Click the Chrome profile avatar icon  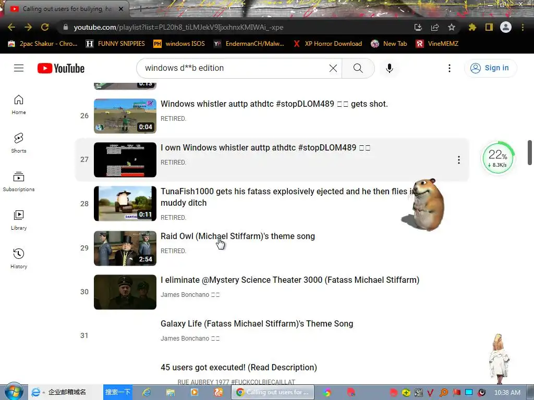[506, 27]
